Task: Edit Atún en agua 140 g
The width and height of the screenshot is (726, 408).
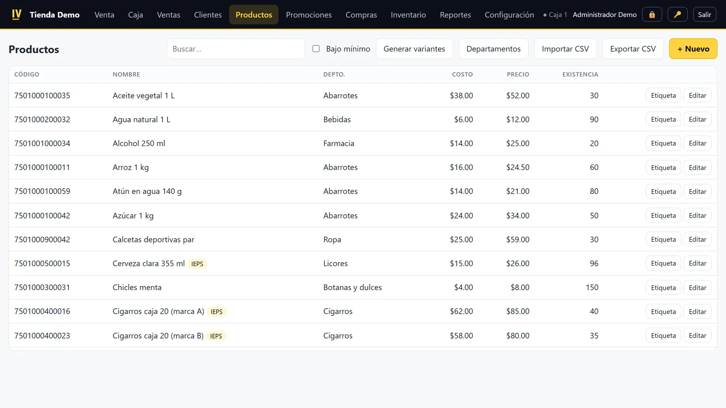Action: pos(697,191)
